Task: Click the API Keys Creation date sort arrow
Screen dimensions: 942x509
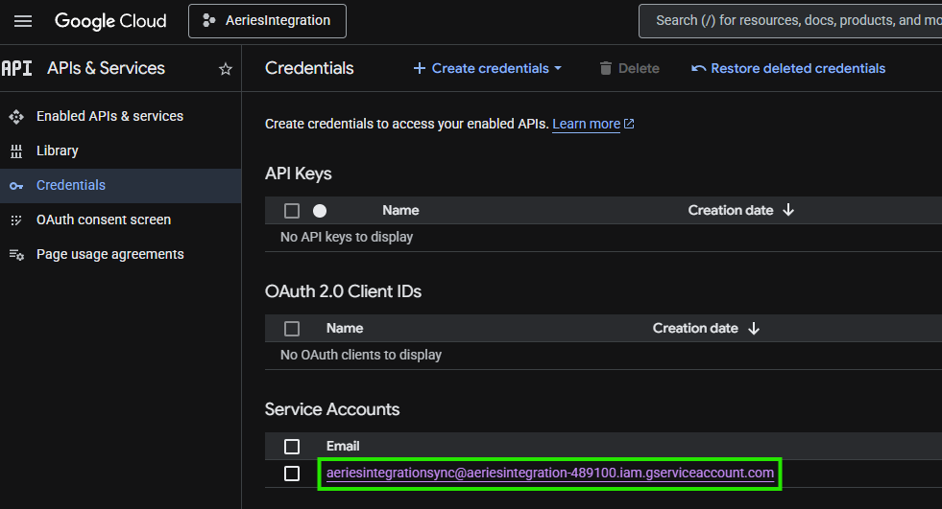Action: [788, 211]
